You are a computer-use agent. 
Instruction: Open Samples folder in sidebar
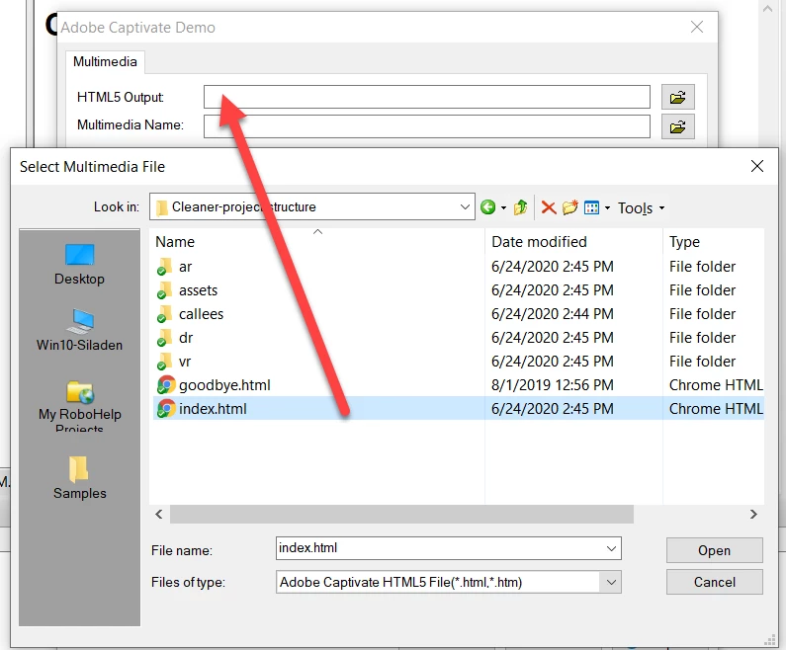click(x=79, y=478)
